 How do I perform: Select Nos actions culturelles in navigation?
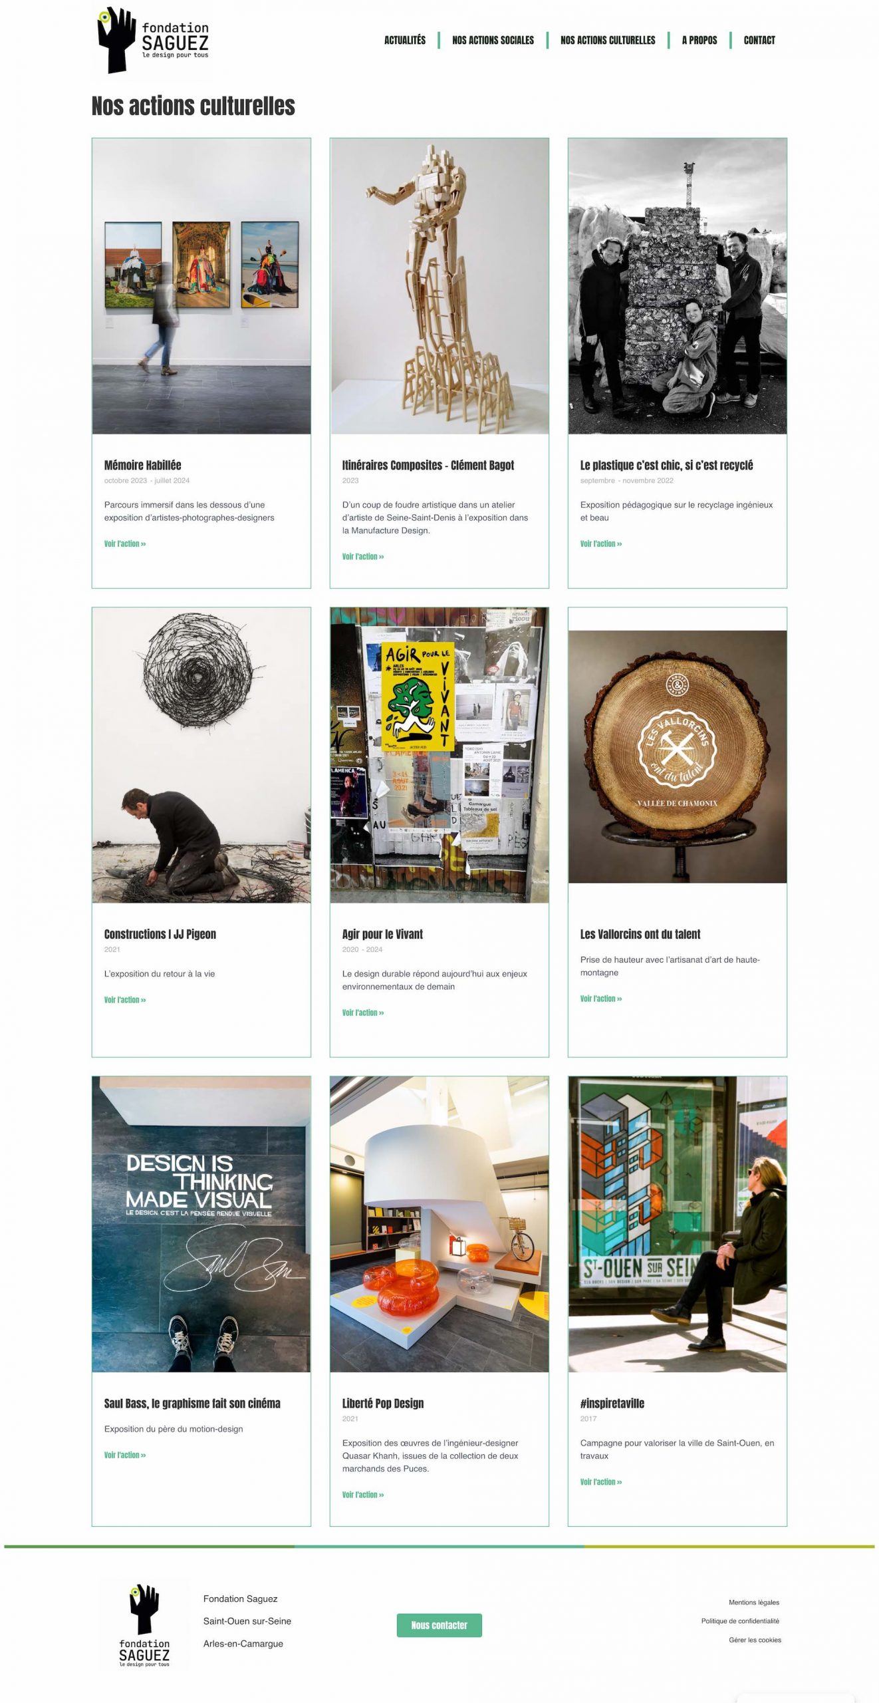coord(608,40)
